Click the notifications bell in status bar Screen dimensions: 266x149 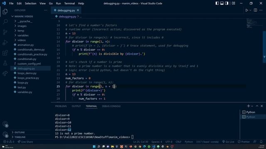tap(261, 142)
